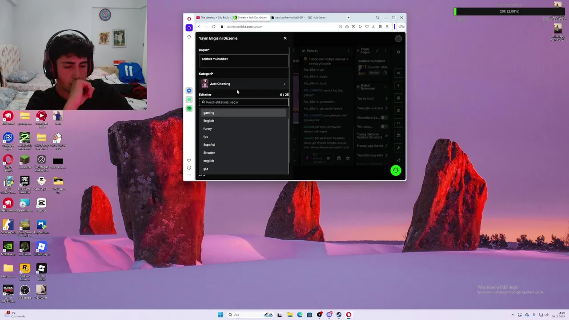Pick the fps tag
The height and width of the screenshot is (320, 569).
tap(243, 137)
